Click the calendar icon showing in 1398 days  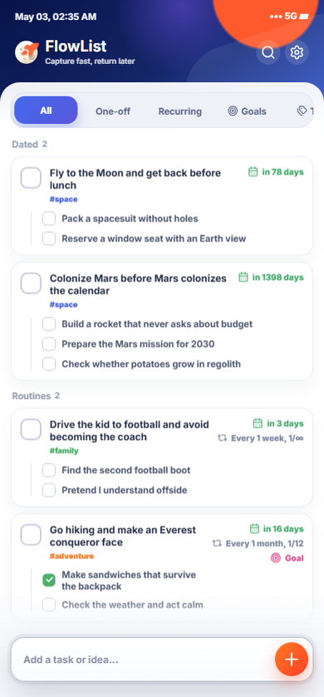point(243,277)
